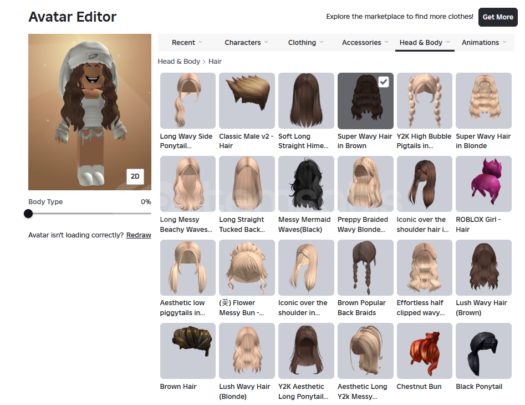The height and width of the screenshot is (405, 525).
Task: Select the Classic Male v2 hair item
Action: pos(247,101)
